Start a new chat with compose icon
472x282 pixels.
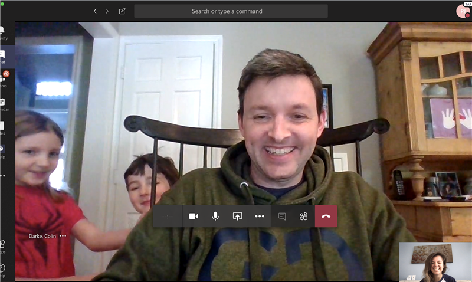click(122, 11)
